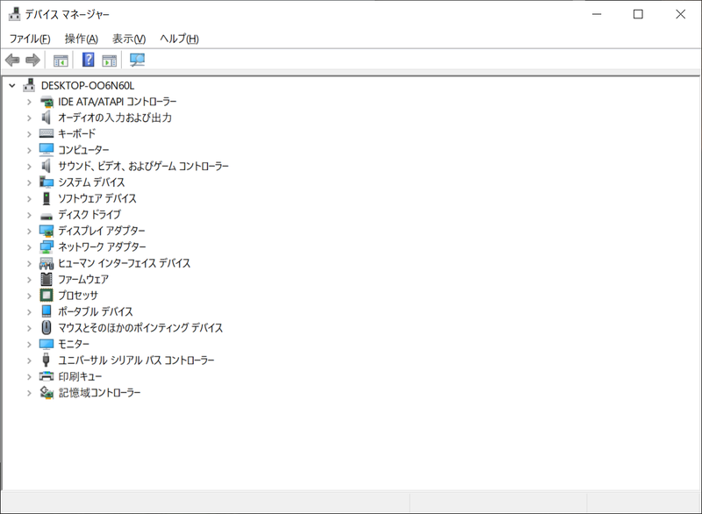Expand the プロセッサ category
Screen dimensions: 702x514
click(29, 296)
